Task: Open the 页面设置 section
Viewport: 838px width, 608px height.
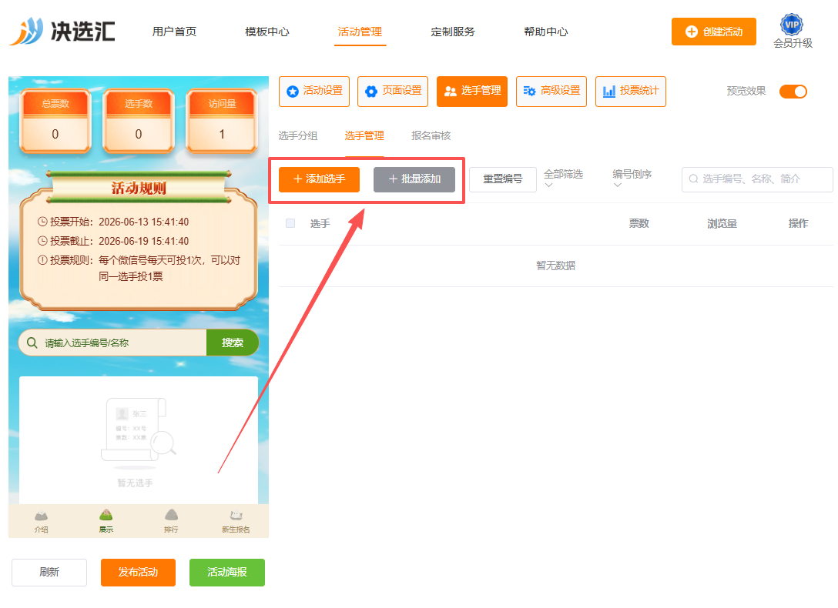Action: click(393, 92)
